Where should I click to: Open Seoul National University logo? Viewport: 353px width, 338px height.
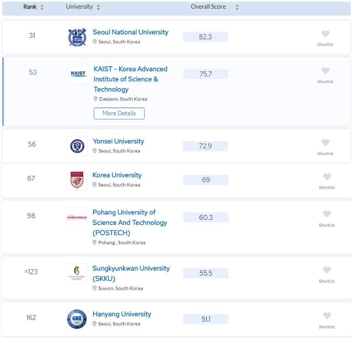click(77, 37)
